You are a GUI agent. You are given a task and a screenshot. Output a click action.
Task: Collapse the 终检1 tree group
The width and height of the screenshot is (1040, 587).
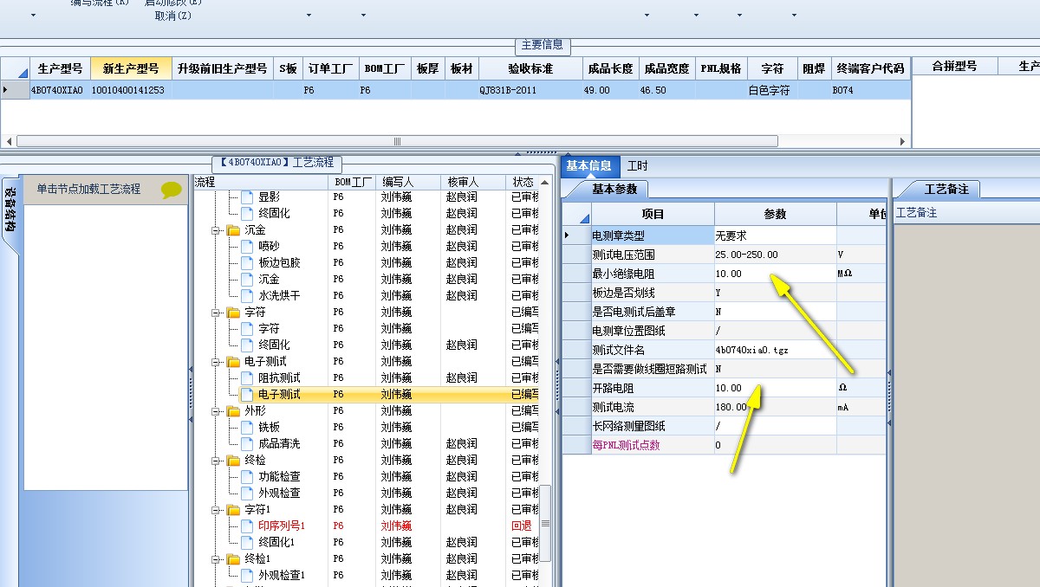click(x=216, y=559)
